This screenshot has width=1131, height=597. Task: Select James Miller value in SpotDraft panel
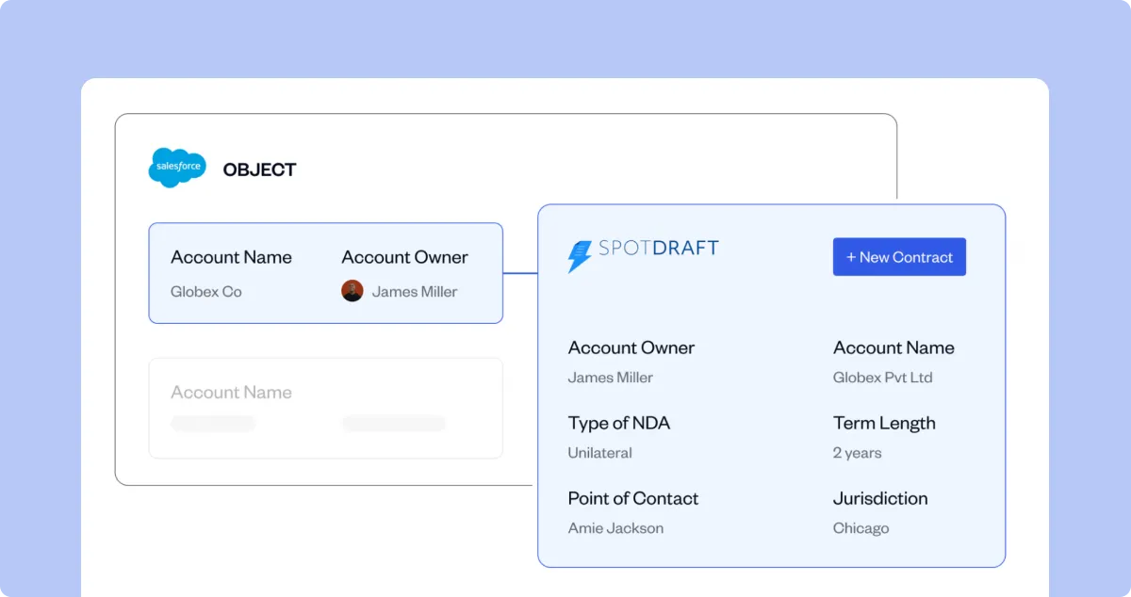[611, 378]
